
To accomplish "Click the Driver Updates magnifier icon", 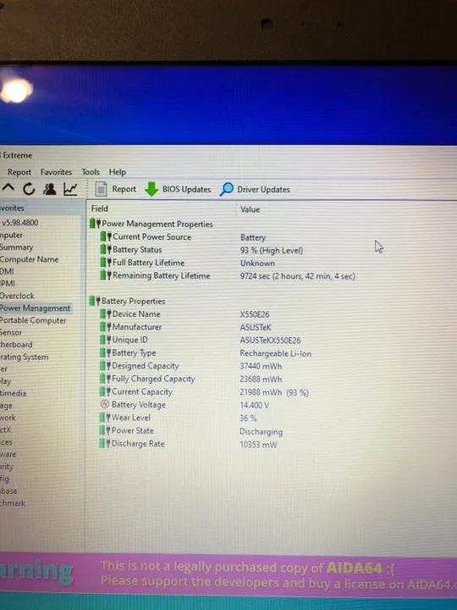I will [x=227, y=189].
